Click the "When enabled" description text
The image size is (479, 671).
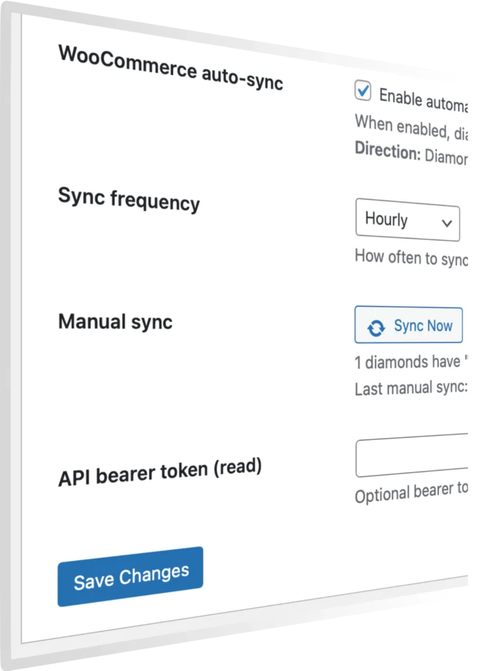point(411,127)
